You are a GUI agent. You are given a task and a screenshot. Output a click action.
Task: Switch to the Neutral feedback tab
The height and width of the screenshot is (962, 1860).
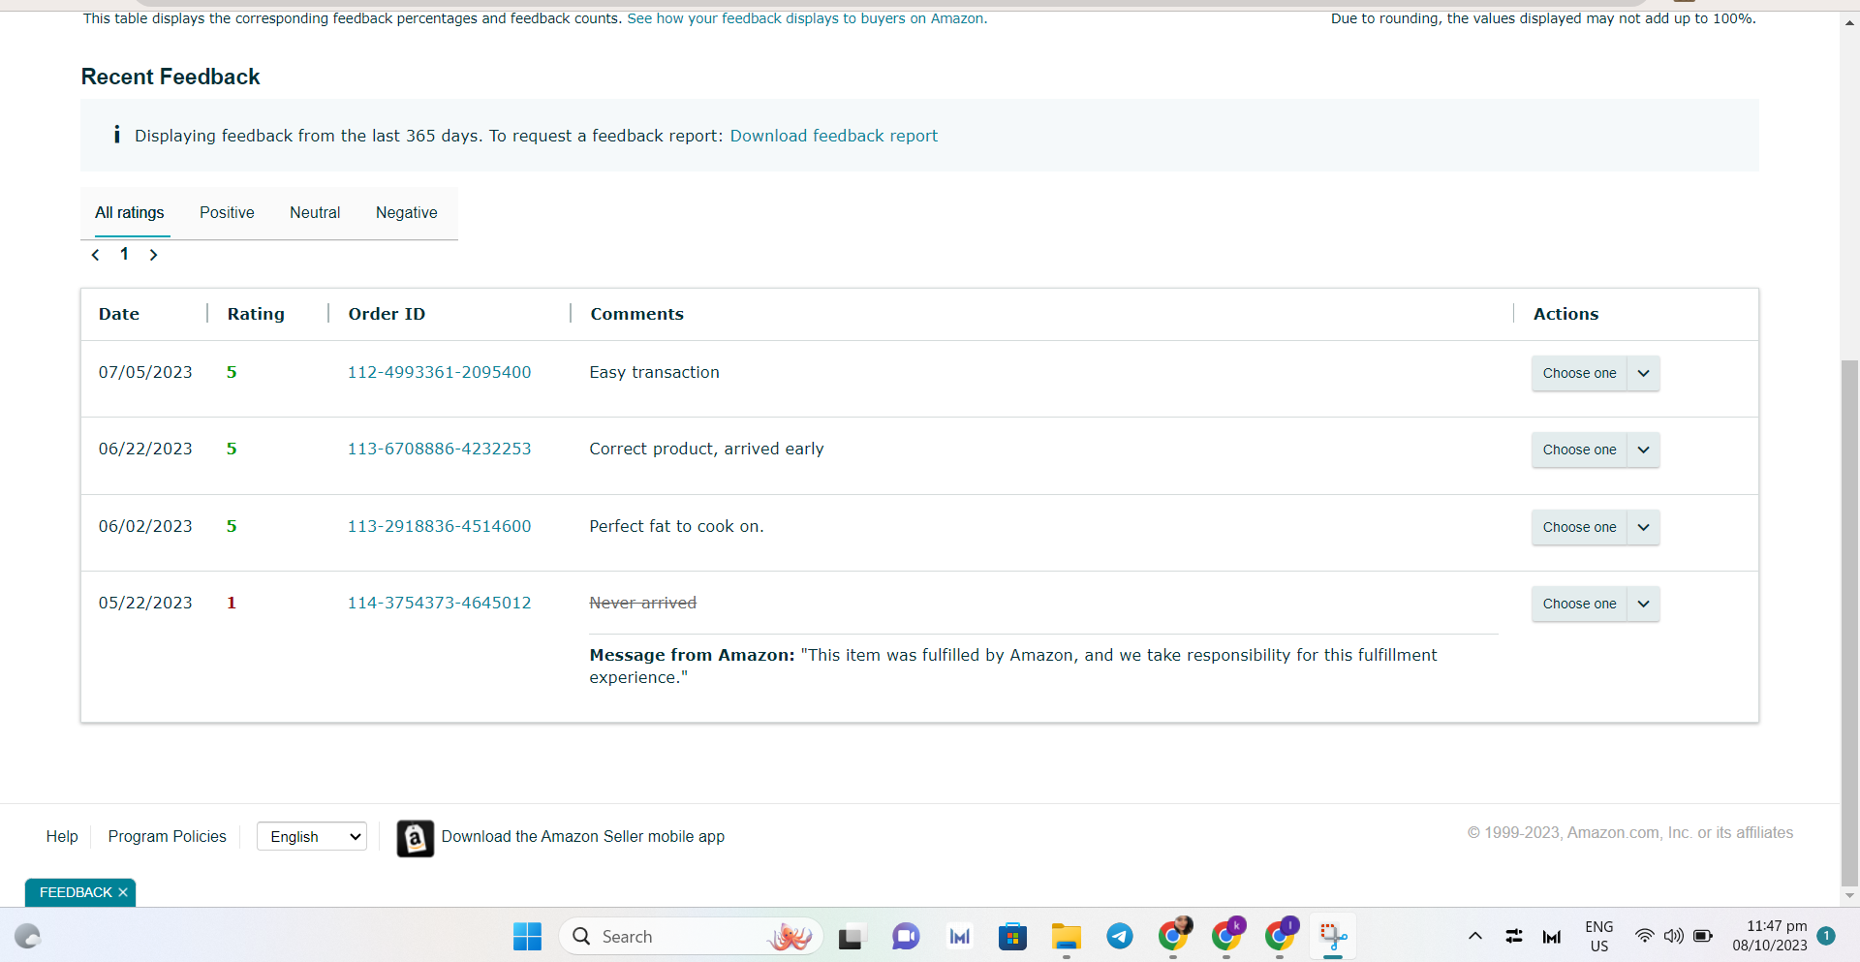coord(315,213)
